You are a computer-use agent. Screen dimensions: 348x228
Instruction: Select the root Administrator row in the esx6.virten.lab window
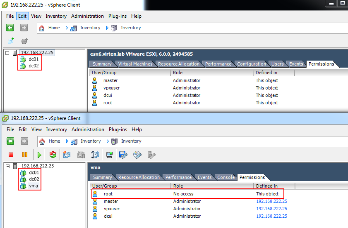tap(185, 103)
